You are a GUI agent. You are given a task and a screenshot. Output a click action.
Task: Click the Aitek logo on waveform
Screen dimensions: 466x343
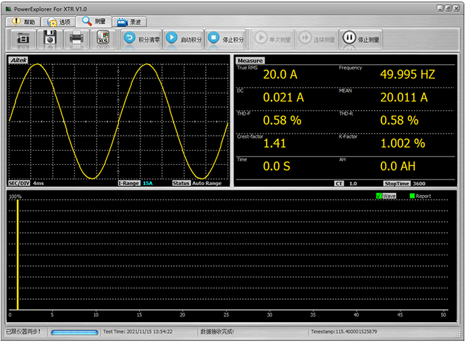point(18,60)
